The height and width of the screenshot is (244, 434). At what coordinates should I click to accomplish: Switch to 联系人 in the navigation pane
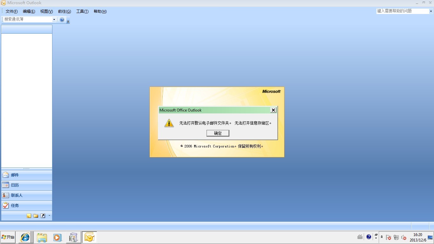click(x=27, y=195)
